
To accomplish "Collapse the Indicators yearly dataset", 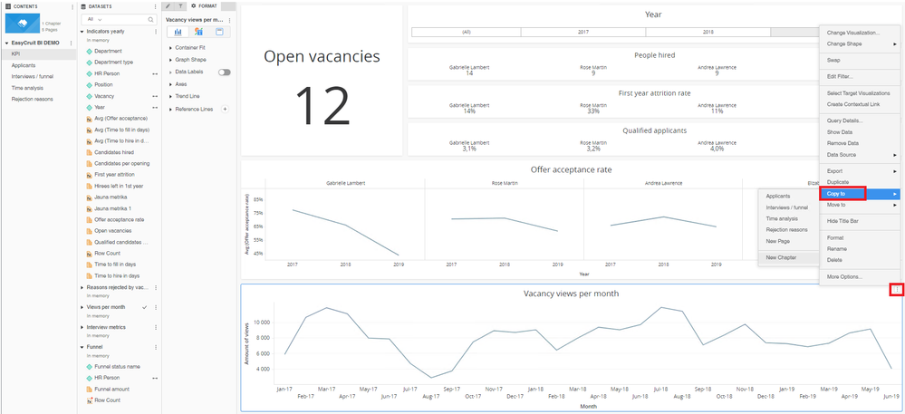I will click(x=82, y=32).
